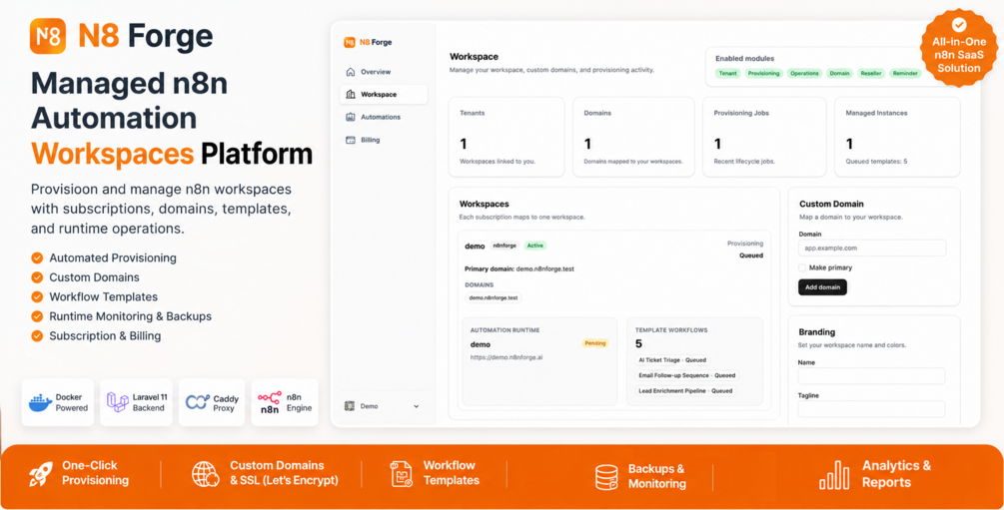Image resolution: width=1004 pixels, height=510 pixels.
Task: Click the n8nforge tag next to demo
Action: 504,246
